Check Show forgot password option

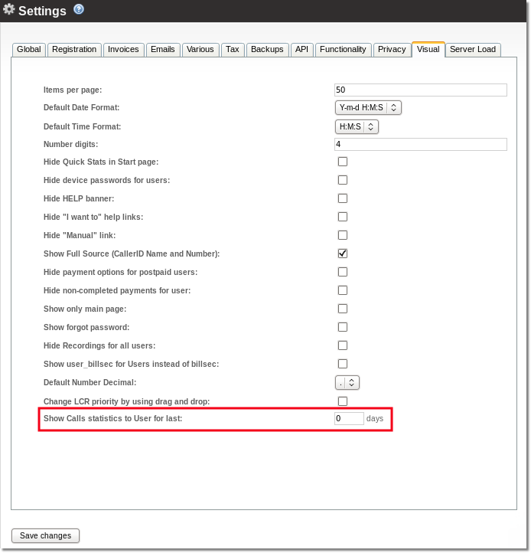(343, 327)
